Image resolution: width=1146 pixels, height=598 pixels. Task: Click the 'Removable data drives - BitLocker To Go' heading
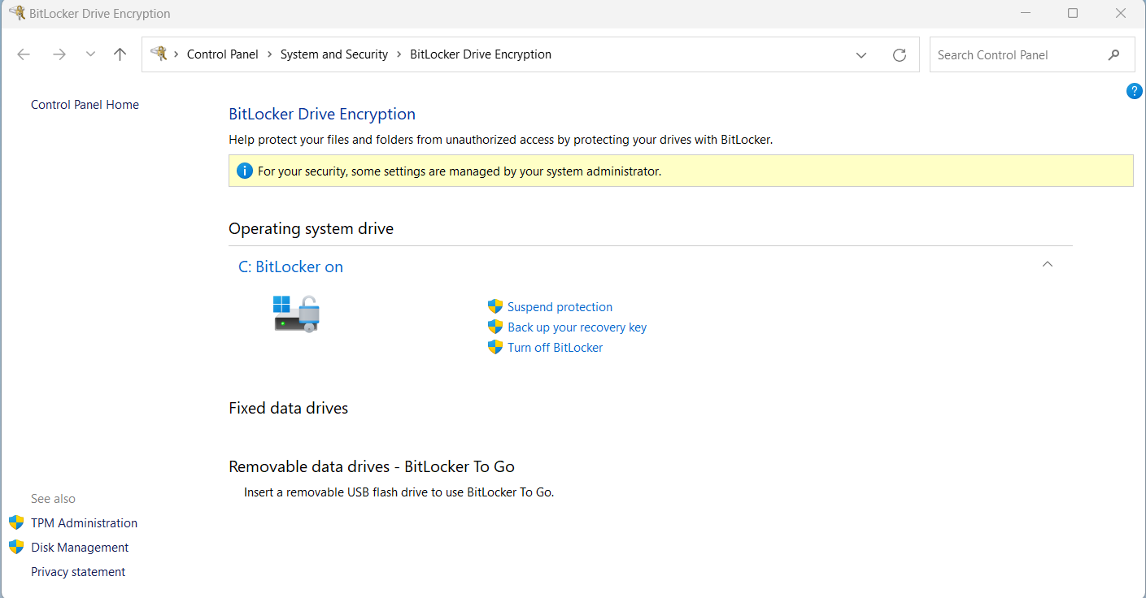pyautogui.click(x=372, y=466)
